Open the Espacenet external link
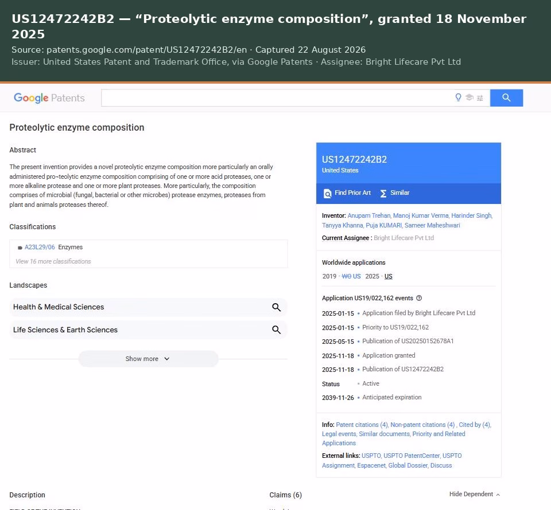 pos(371,465)
